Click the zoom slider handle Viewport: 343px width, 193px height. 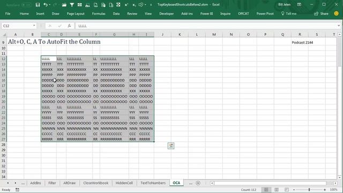pyautogui.click(x=309, y=190)
